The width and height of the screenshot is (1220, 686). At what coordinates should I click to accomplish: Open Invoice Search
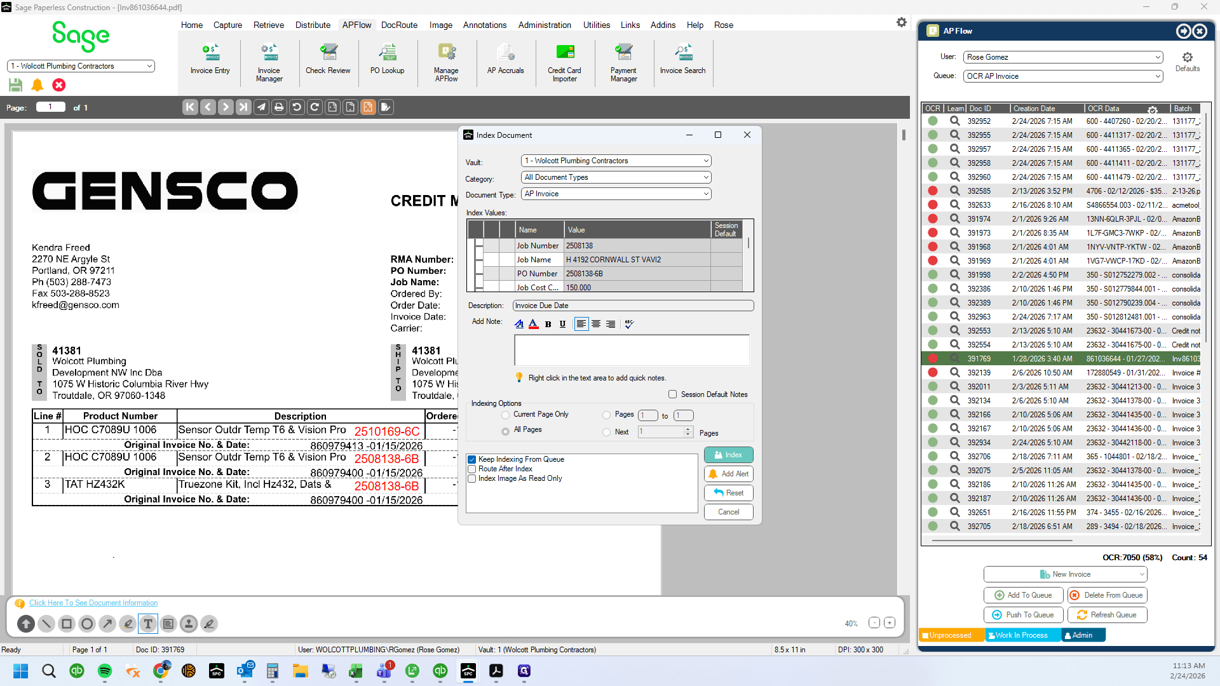coord(682,60)
